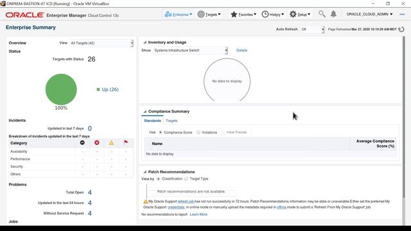Open the History menu

[272, 14]
